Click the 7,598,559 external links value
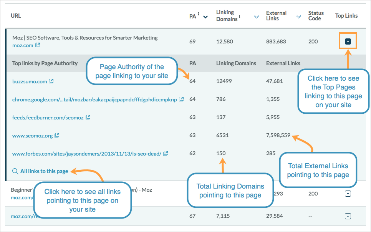Image resolution: width=371 pixels, height=232 pixels. (278, 135)
